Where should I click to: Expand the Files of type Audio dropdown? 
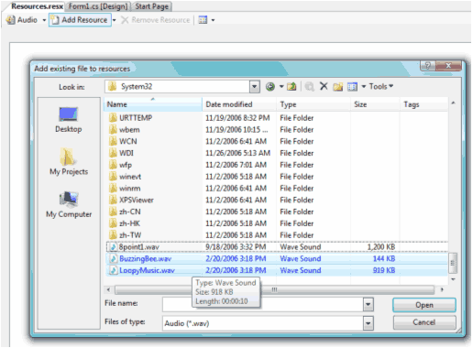click(368, 323)
